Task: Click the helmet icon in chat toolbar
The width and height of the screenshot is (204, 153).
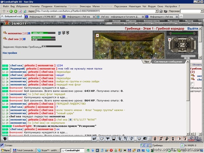Action: pyautogui.click(x=145, y=139)
